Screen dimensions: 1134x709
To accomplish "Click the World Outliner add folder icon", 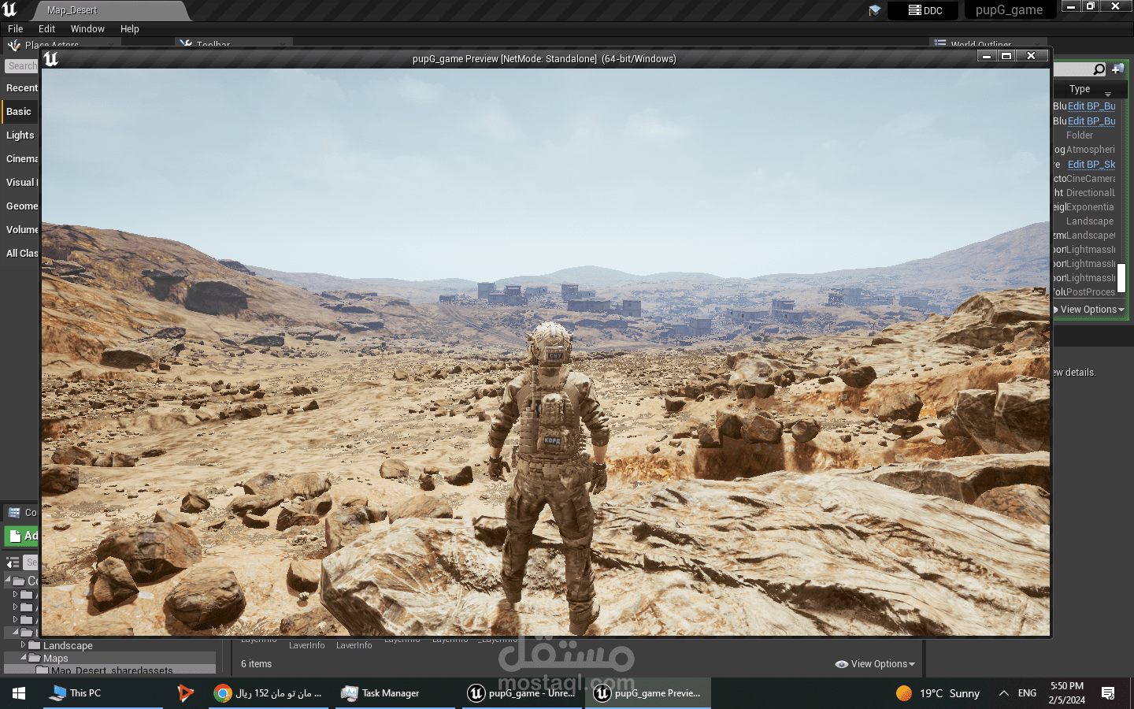I will [x=1117, y=69].
